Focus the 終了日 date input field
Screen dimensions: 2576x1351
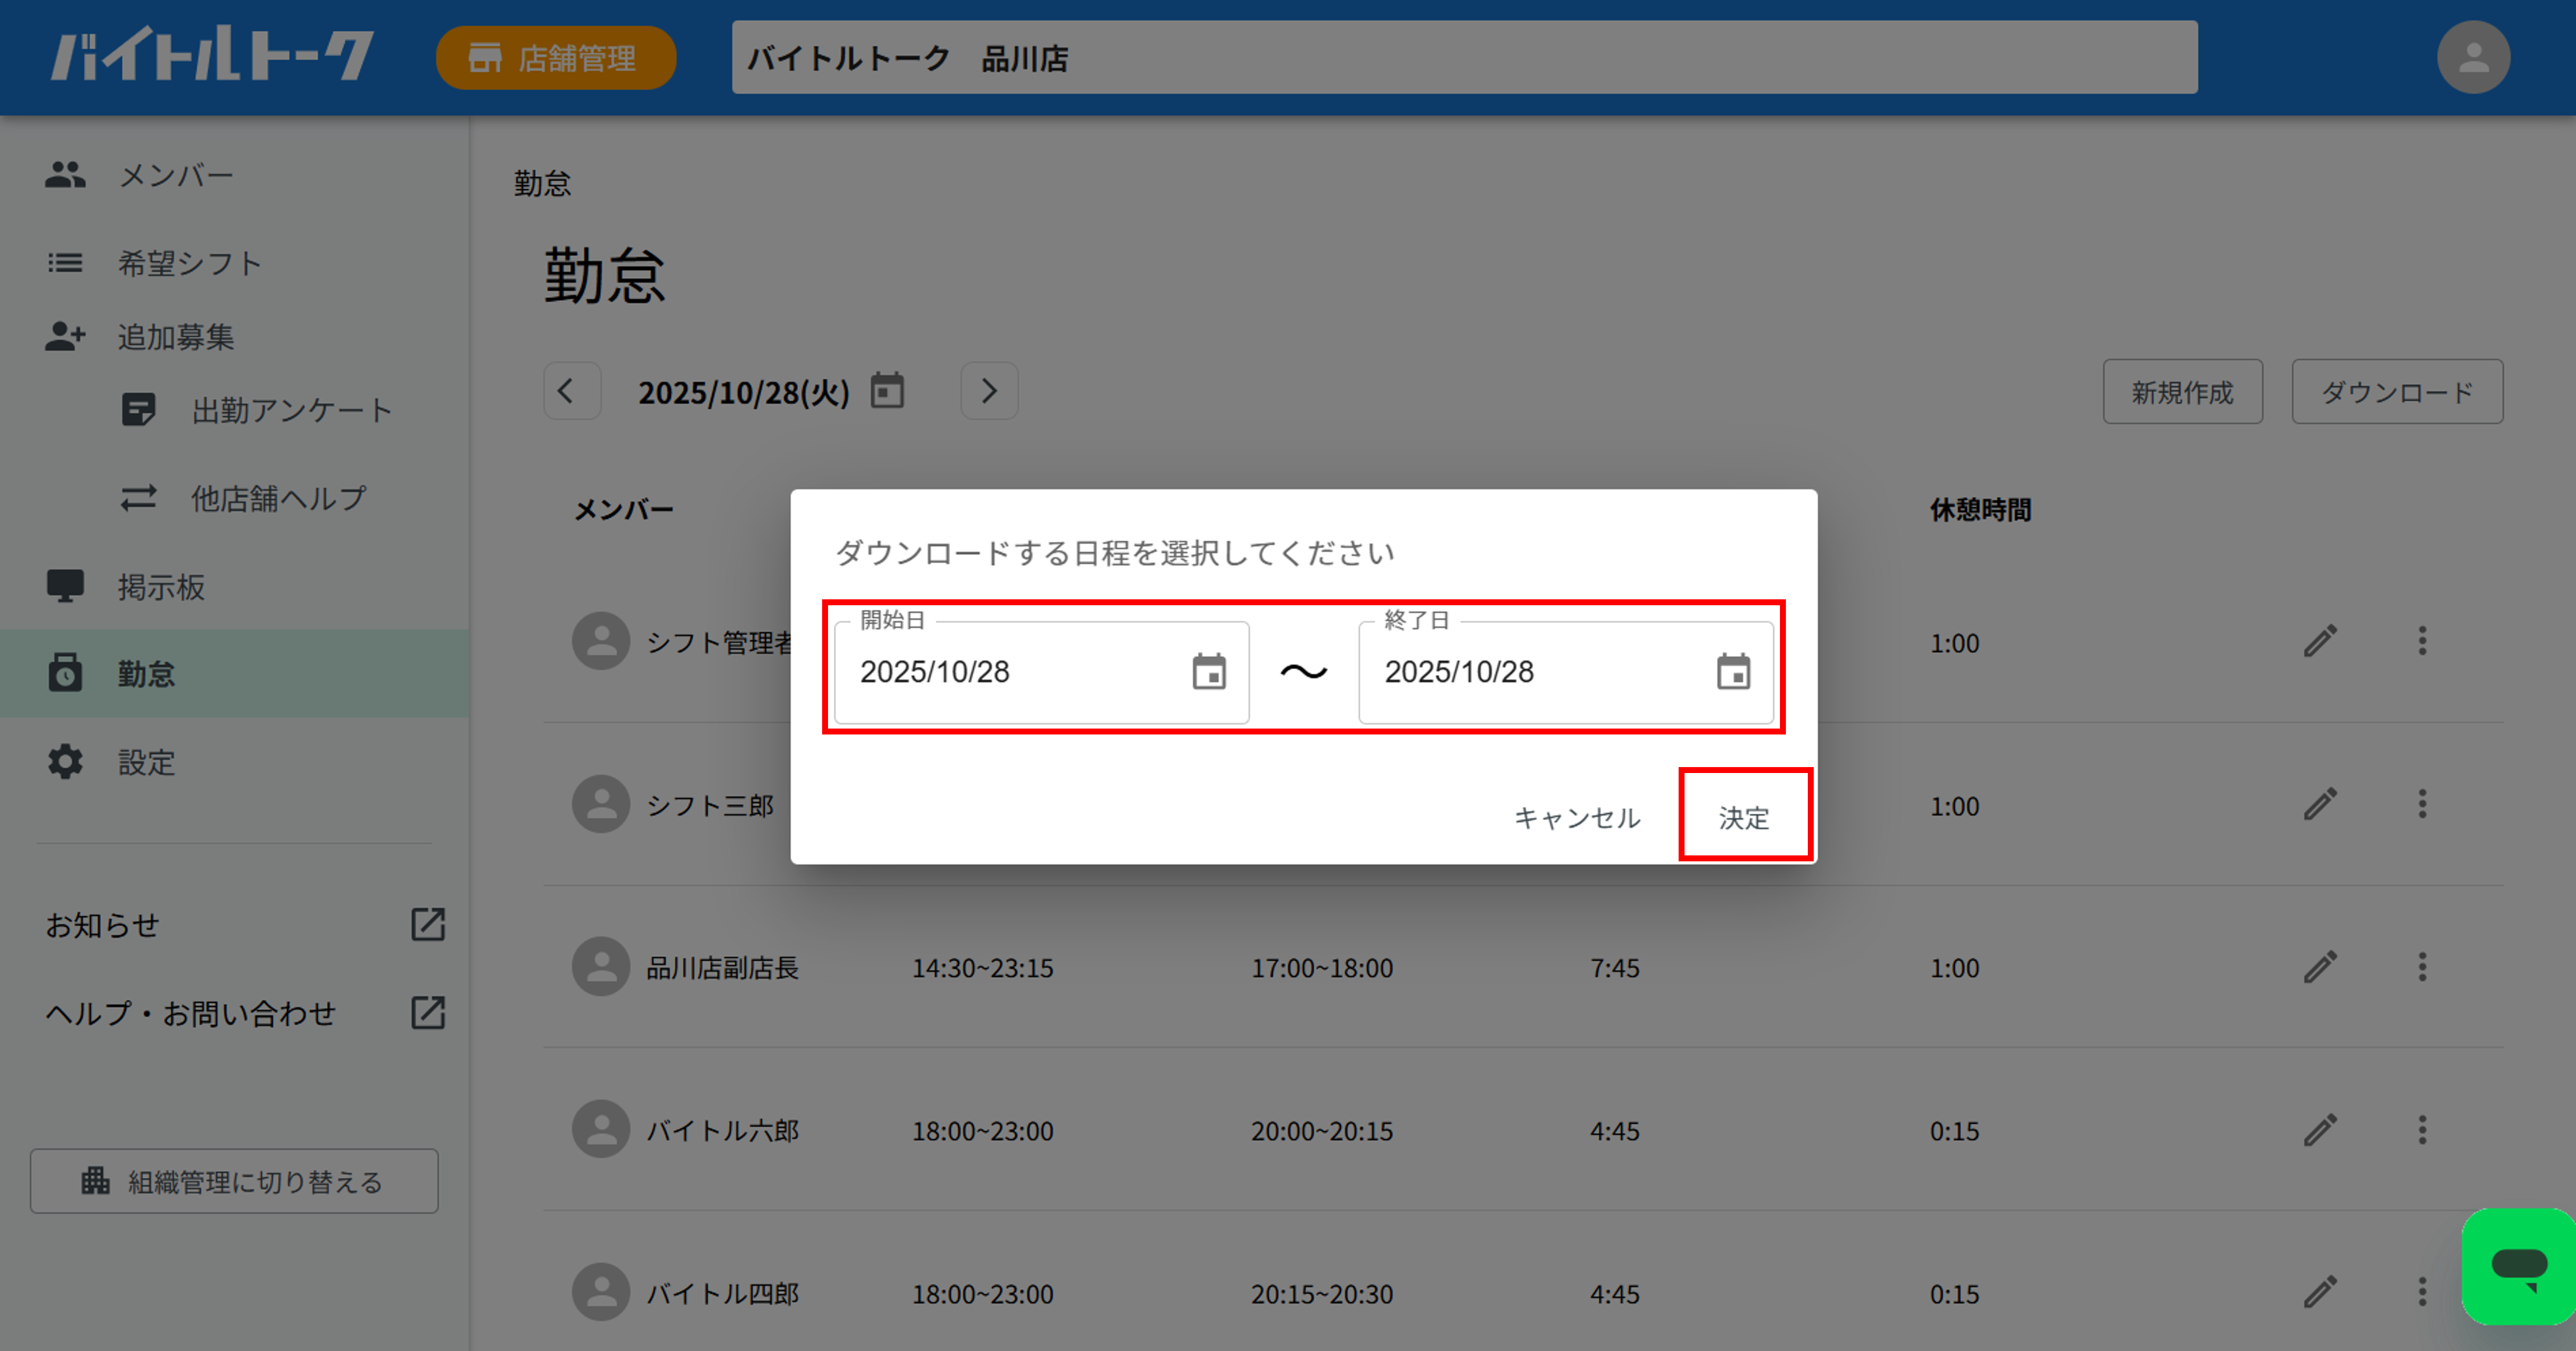[1566, 672]
